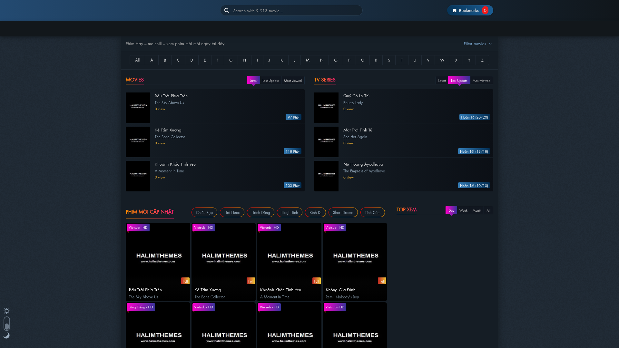Select the Chiếu Rạp genre button
Viewport: 619px width, 348px height.
point(204,212)
